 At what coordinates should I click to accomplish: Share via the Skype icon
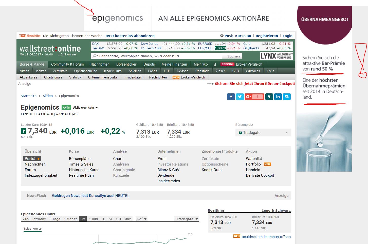(287, 97)
